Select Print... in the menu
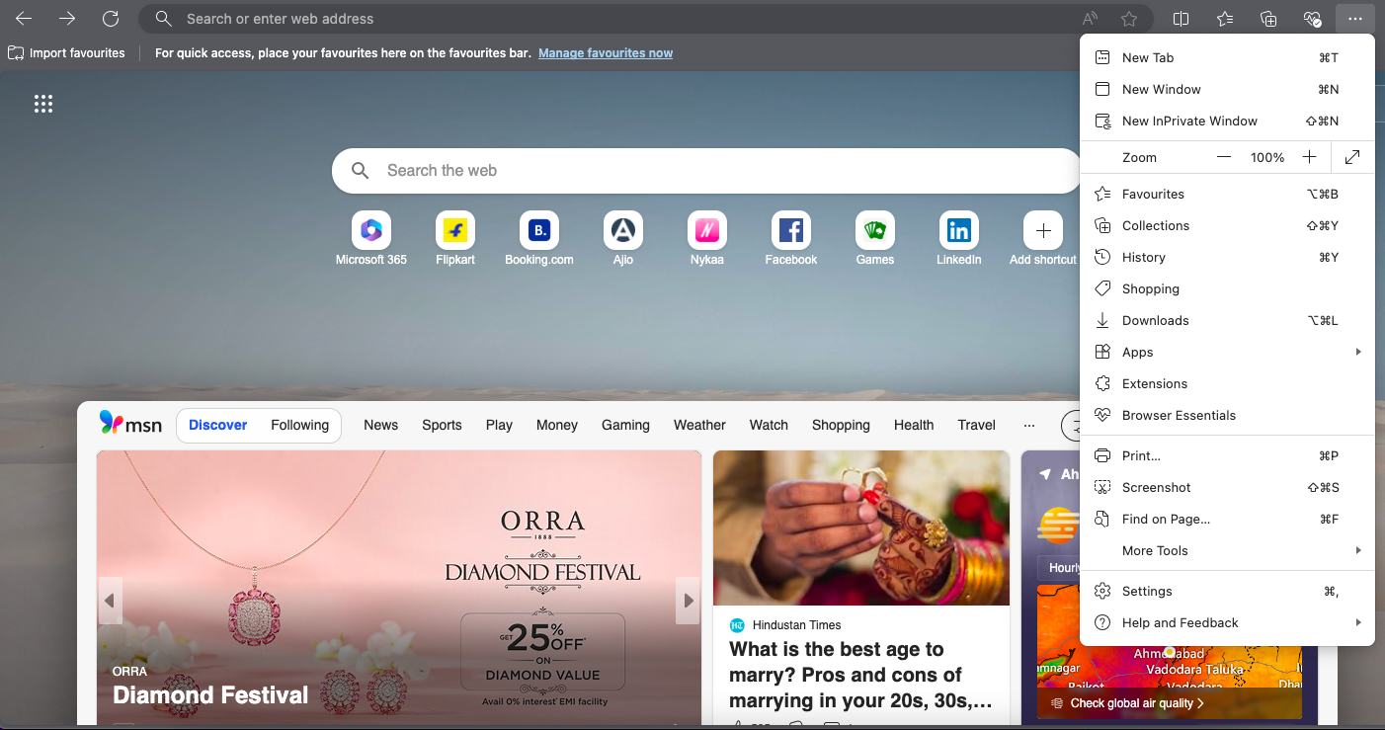The width and height of the screenshot is (1385, 730). (x=1227, y=455)
